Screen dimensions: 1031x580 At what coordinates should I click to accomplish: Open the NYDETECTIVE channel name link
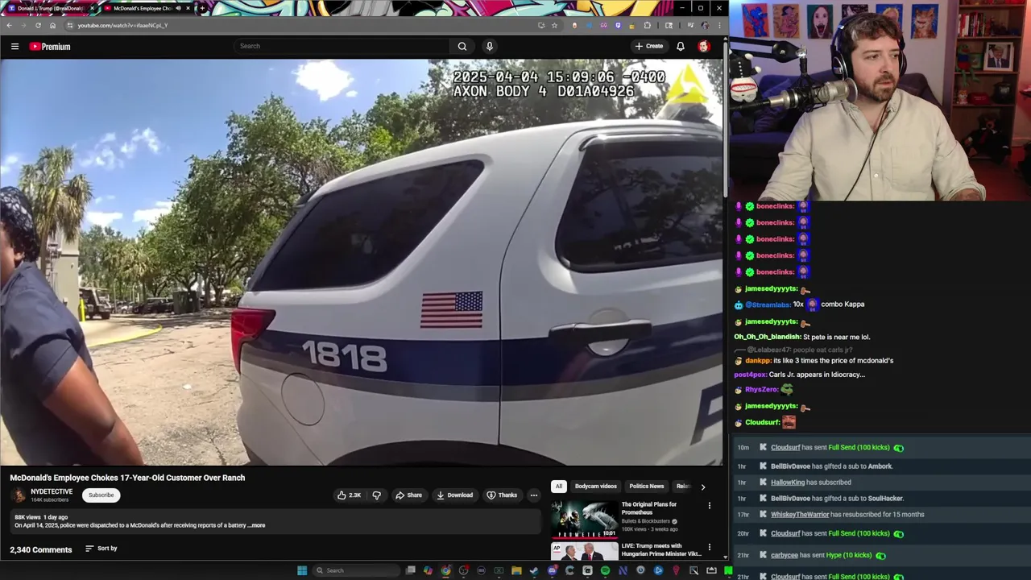52,491
